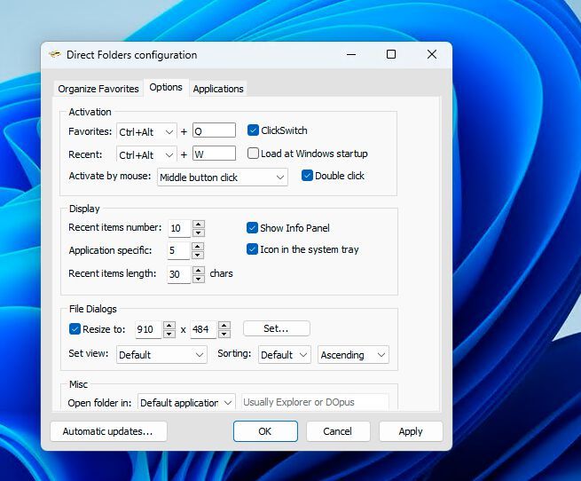Maximize the Direct Folders configuration window
This screenshot has height=481, width=581.
coord(391,54)
